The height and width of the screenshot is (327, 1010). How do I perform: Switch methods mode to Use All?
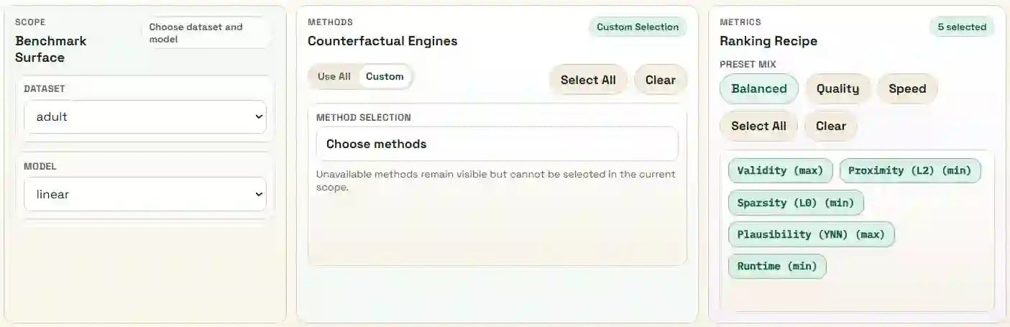(334, 76)
